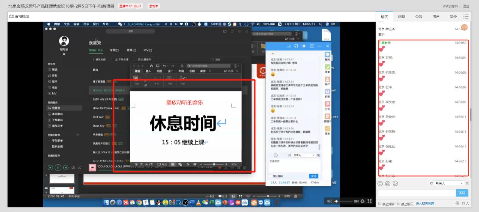Open the smiley emoji picker in right chat panel

380,183
